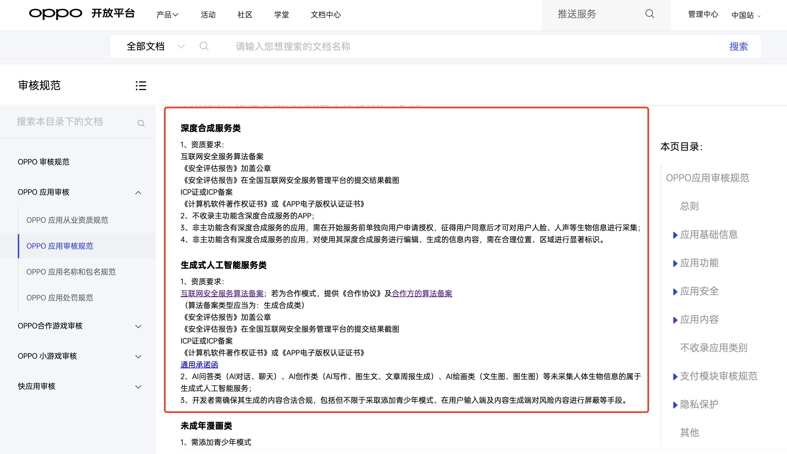Jump to 总则 in page directory
This screenshot has height=454, width=787.
[689, 206]
